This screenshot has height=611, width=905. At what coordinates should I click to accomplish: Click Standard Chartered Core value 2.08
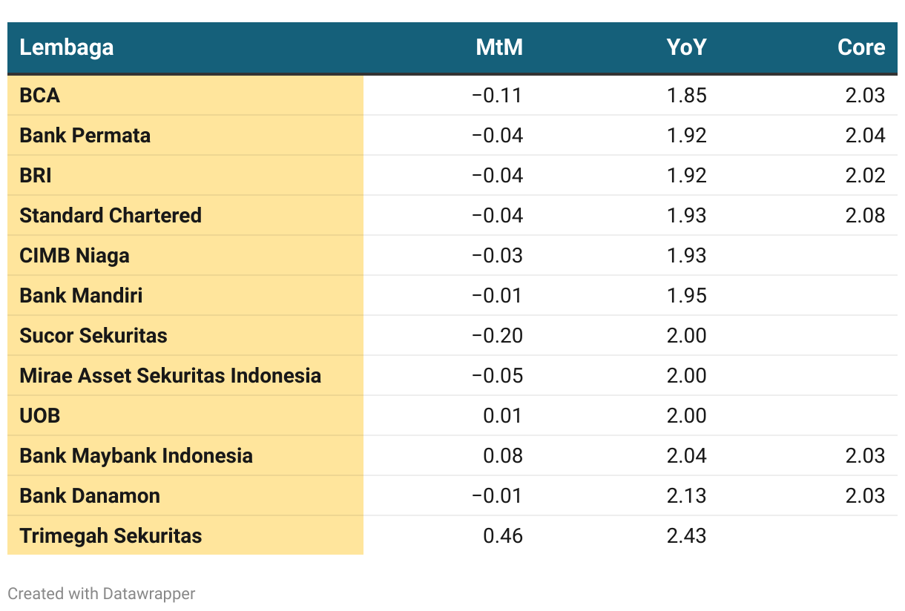[865, 215]
